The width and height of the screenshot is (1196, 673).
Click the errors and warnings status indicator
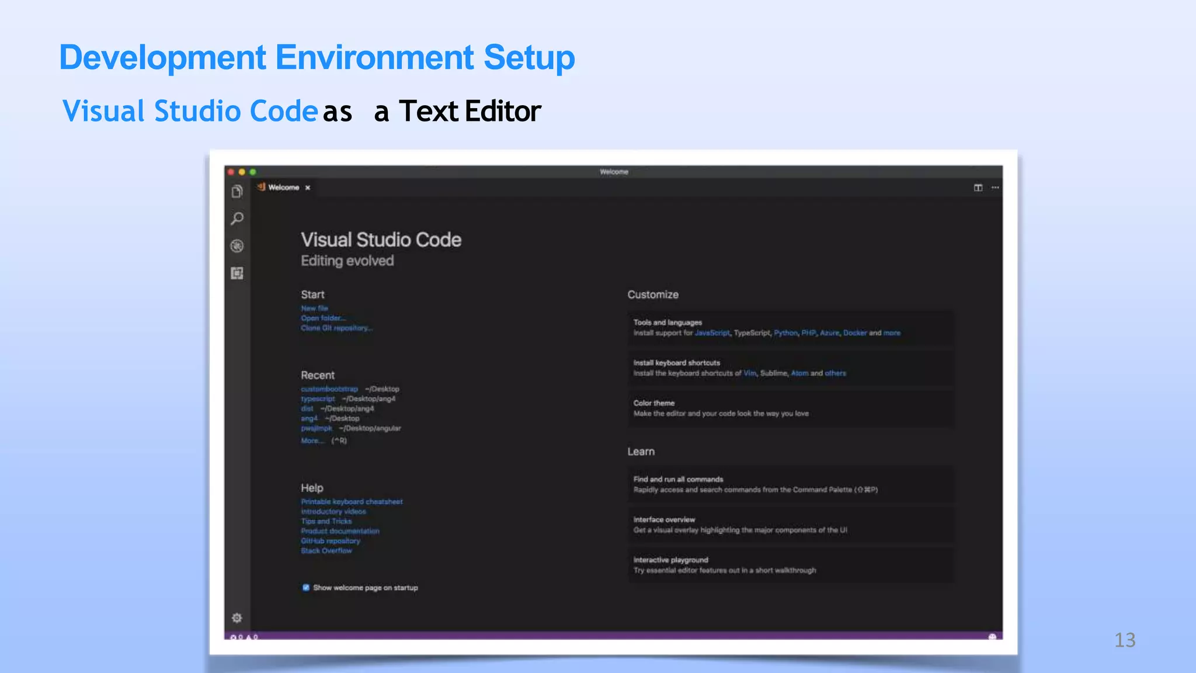pos(244,637)
